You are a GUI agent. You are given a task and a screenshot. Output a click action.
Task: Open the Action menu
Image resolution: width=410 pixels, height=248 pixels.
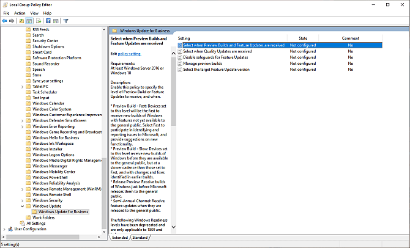coord(20,12)
